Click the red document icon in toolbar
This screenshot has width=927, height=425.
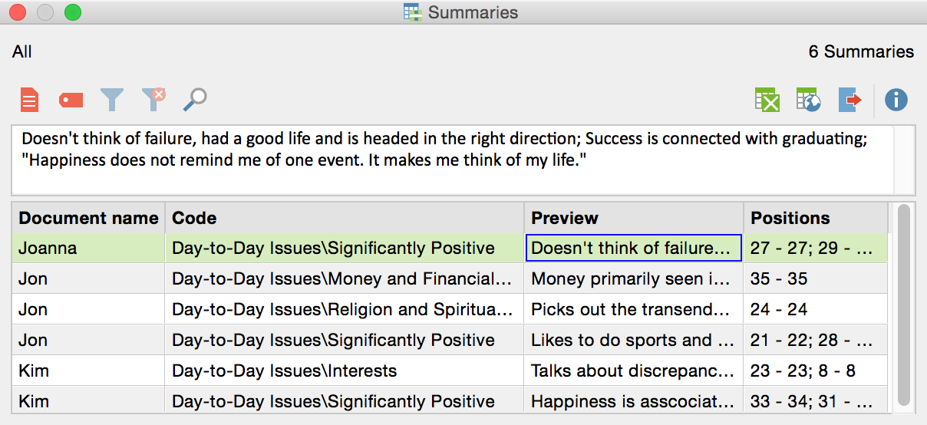(29, 100)
